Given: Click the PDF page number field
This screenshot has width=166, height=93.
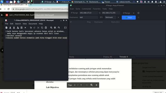Looking at the screenshot, I should point(75,85).
